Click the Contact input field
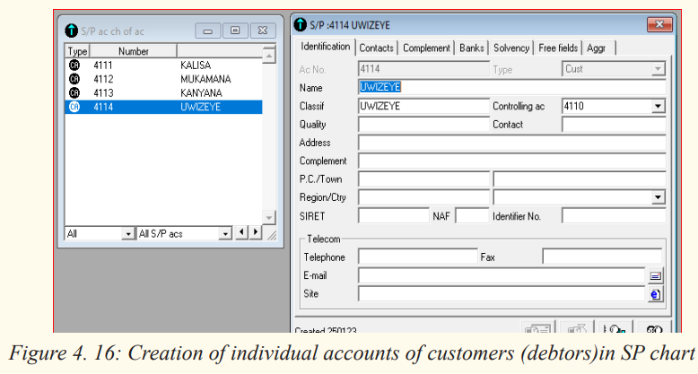The width and height of the screenshot is (698, 374). (614, 125)
